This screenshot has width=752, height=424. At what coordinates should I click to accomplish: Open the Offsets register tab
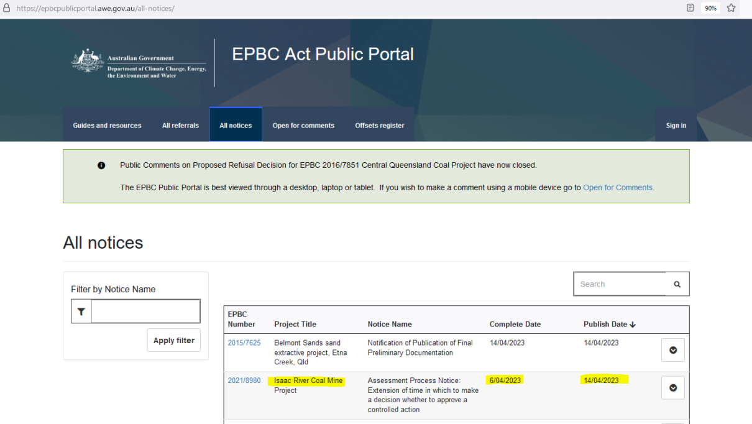click(379, 126)
